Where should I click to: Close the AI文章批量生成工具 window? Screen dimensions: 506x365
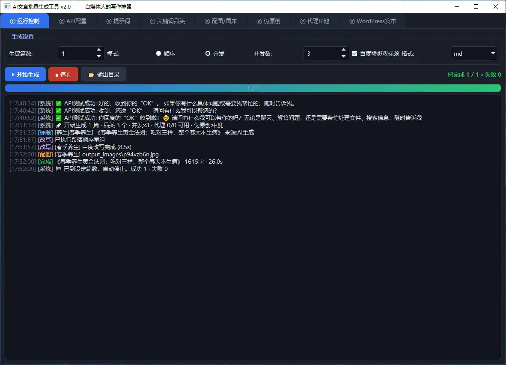tap(496, 6)
